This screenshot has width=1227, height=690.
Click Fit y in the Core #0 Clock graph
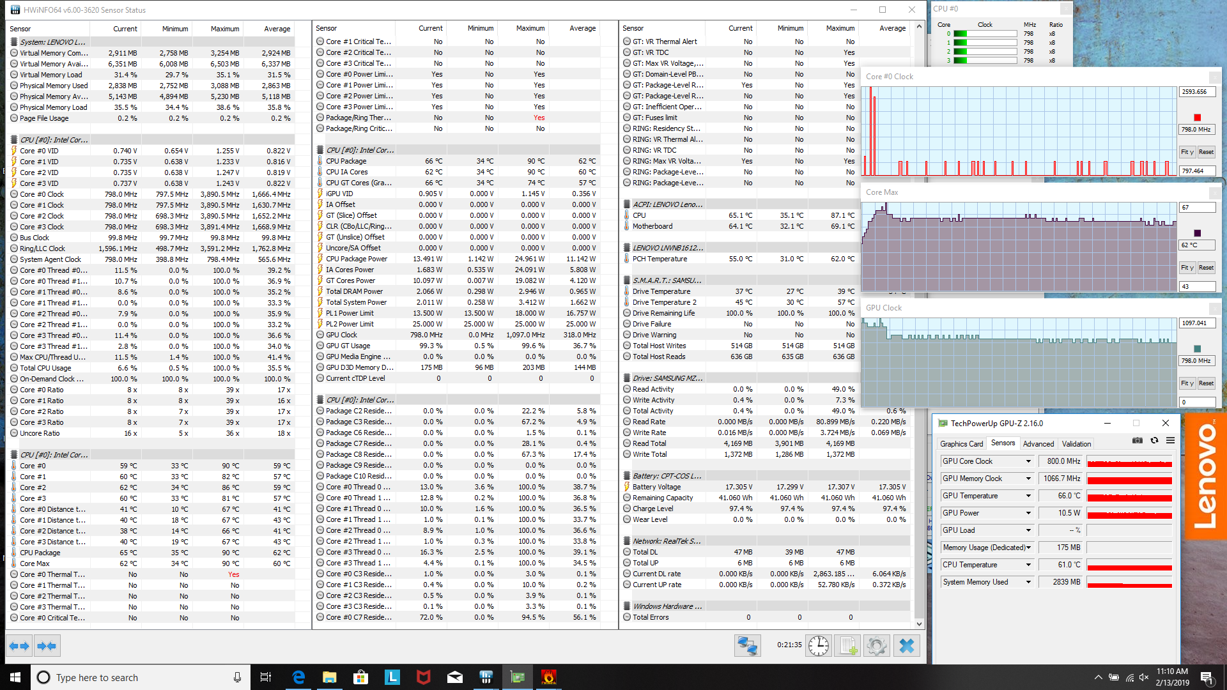tap(1187, 152)
